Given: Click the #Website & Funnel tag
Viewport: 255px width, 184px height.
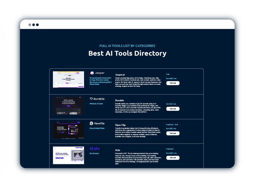Looking at the screenshot, I should tap(96, 104).
